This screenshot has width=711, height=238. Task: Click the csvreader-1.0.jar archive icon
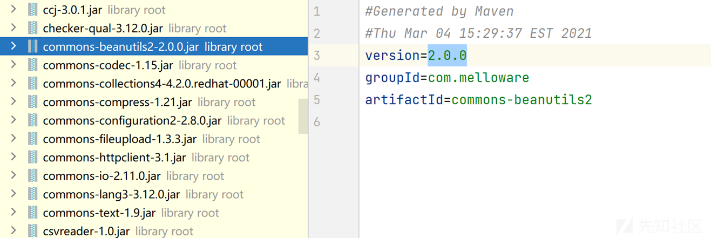pos(33,231)
